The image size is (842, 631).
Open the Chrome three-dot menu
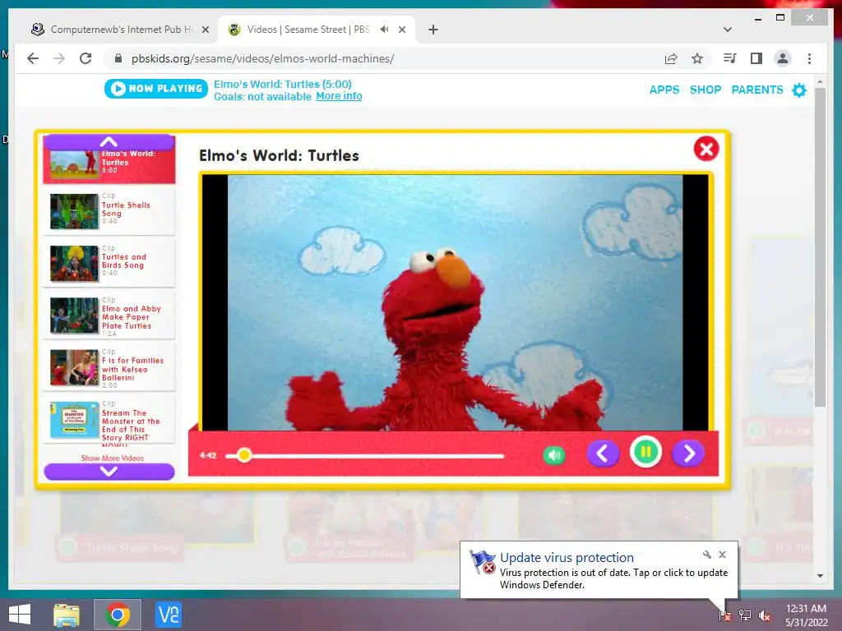tap(809, 58)
